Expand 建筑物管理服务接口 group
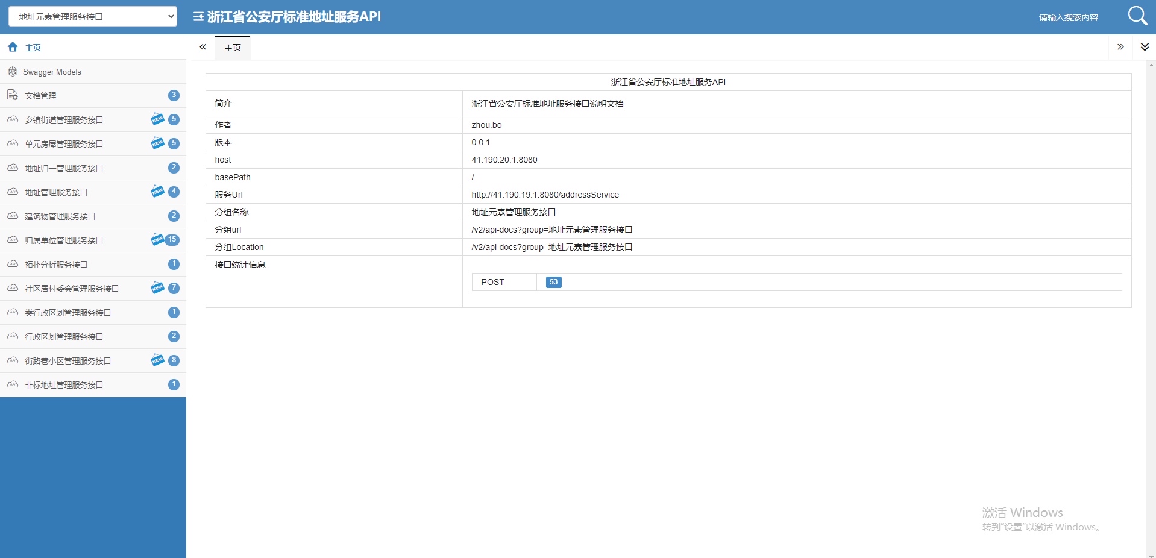Viewport: 1156px width, 558px height. [93, 216]
